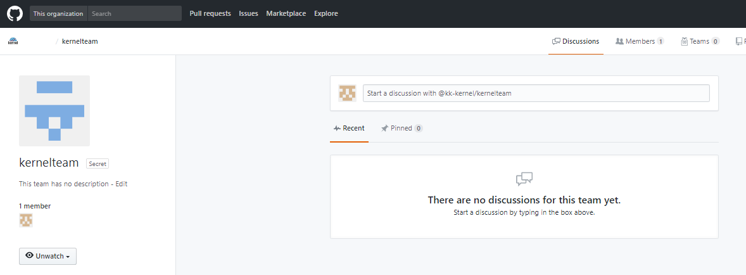Open Pull requests in top navigation
The height and width of the screenshot is (275, 746).
click(210, 13)
